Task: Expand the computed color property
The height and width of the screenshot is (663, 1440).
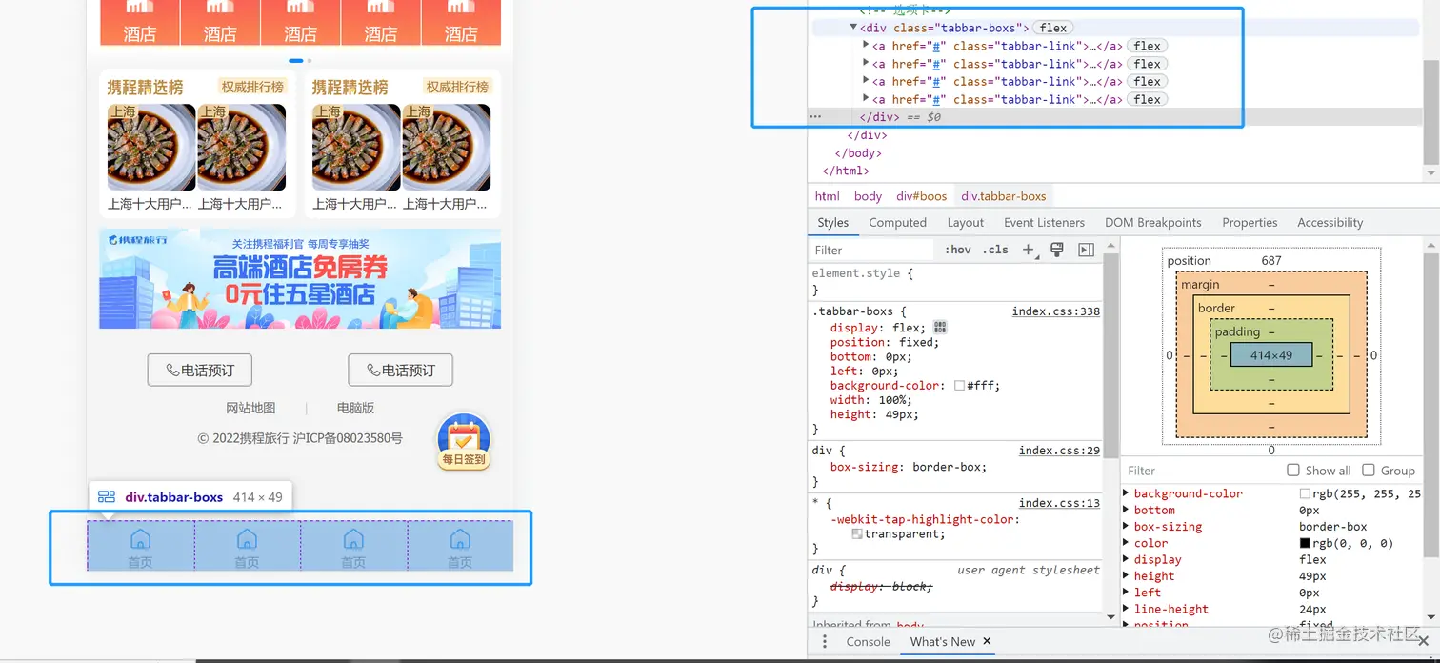Action: (1127, 543)
